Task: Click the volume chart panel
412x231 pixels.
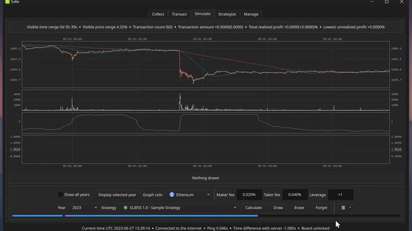Action: click(206, 100)
